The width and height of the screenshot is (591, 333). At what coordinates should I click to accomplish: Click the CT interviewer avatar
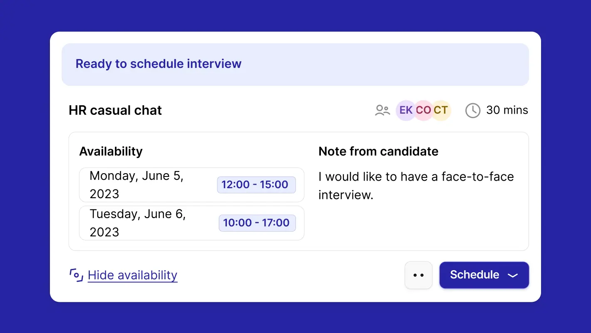441,110
